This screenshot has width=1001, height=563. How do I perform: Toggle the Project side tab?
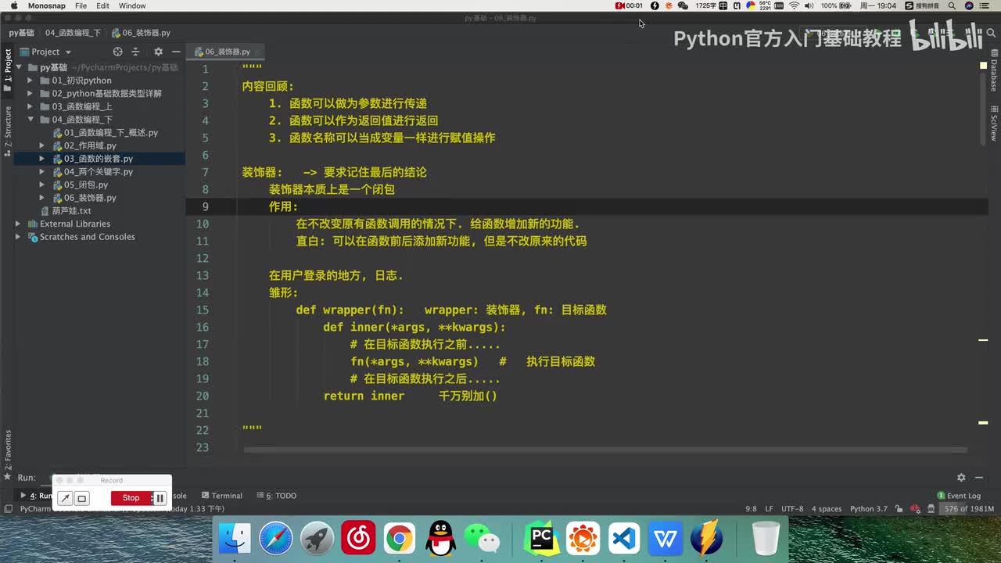[x=7, y=70]
